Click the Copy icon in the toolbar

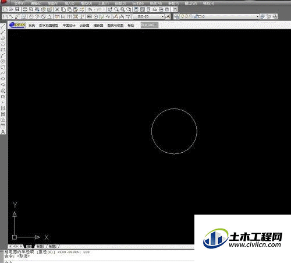[x=63, y=9]
